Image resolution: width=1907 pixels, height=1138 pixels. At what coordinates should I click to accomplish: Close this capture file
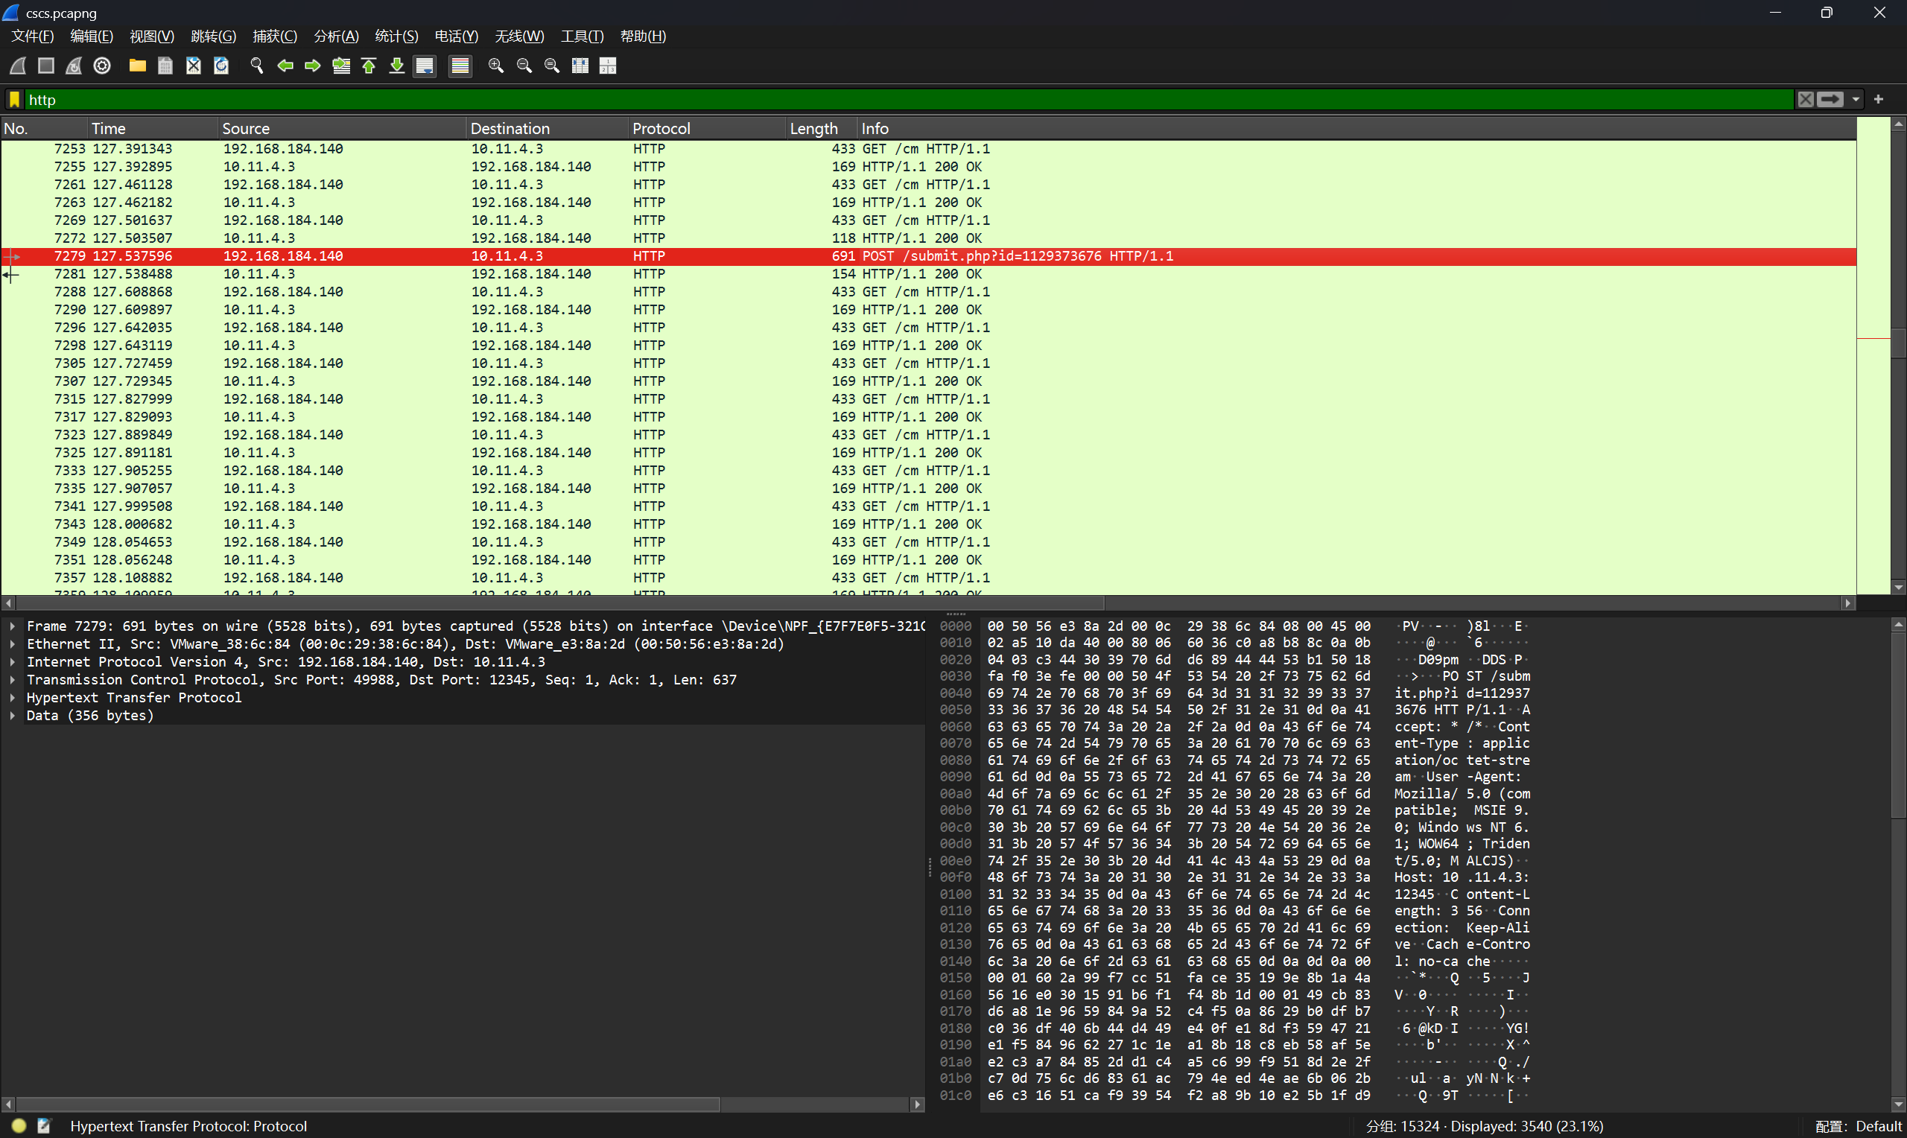[x=193, y=66]
